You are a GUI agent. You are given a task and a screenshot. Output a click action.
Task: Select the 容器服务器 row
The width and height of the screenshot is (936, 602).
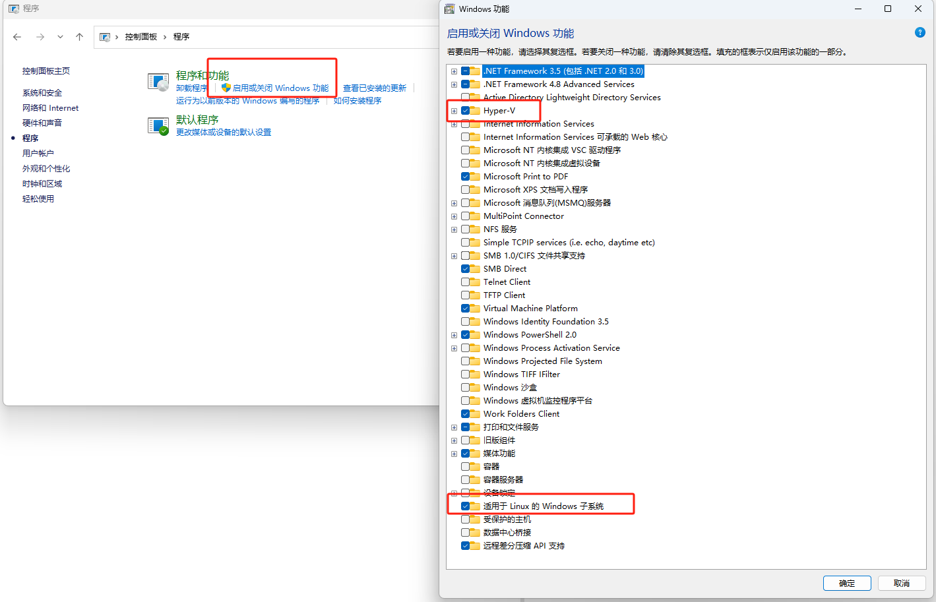coord(503,479)
